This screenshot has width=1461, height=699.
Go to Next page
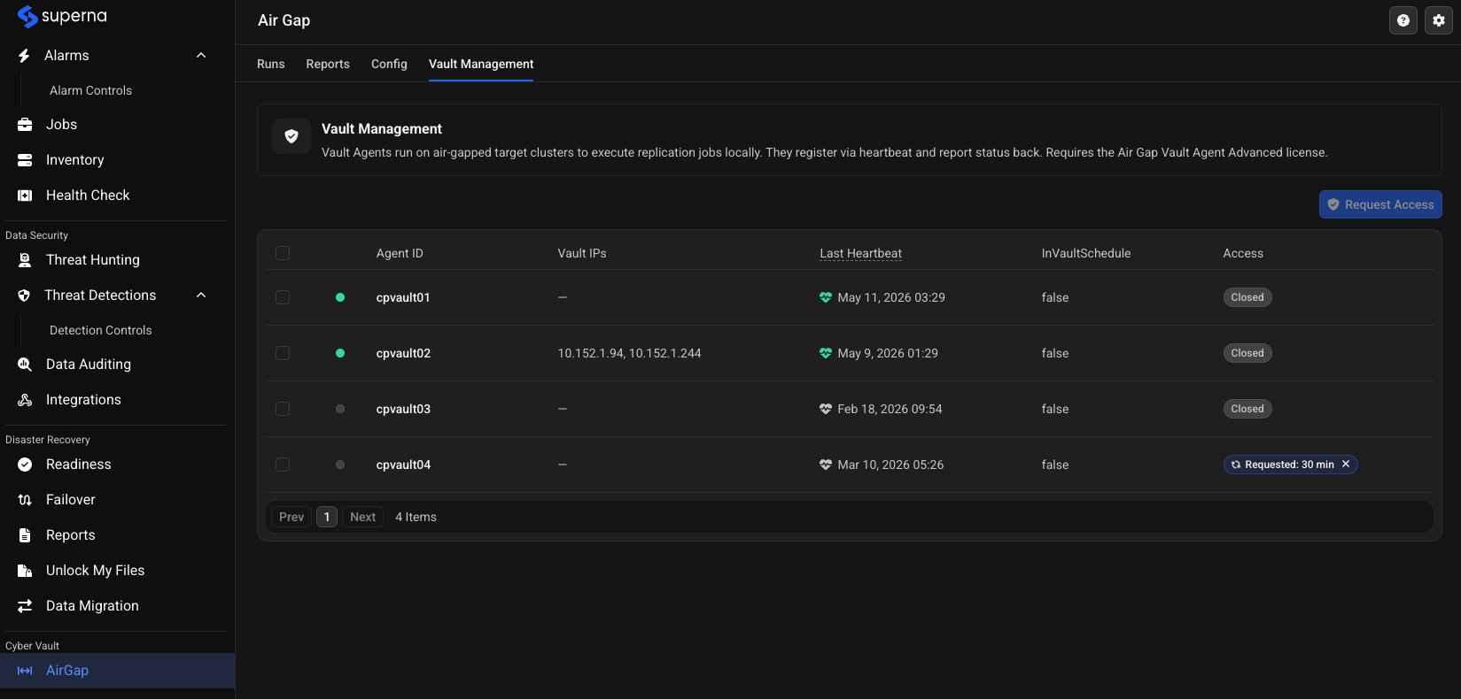(363, 517)
